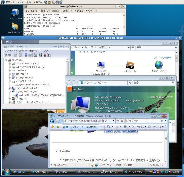This screenshot has height=177, width=184.
Task: Click the 詳細を表示します link
Action: pyautogui.click(x=160, y=97)
